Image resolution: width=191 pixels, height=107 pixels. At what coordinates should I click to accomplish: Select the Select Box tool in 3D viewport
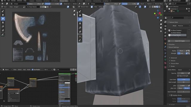80,37
